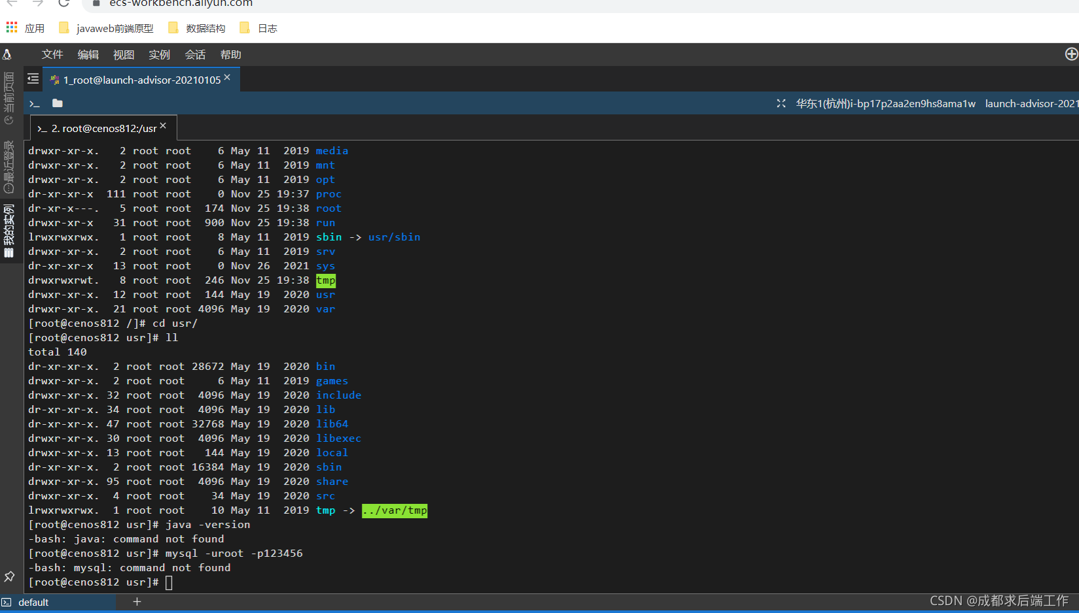Click the 'games' directory name
The image size is (1079, 613).
tap(332, 381)
